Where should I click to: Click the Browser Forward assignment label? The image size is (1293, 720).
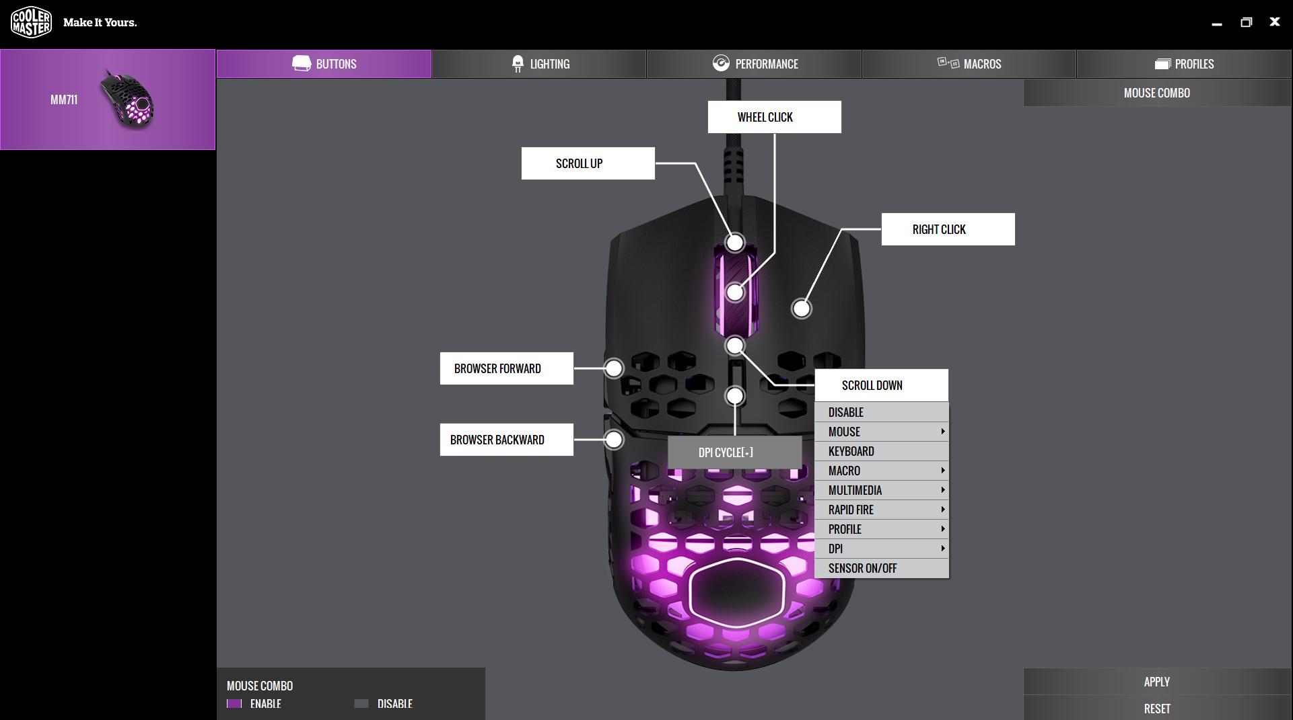click(507, 368)
